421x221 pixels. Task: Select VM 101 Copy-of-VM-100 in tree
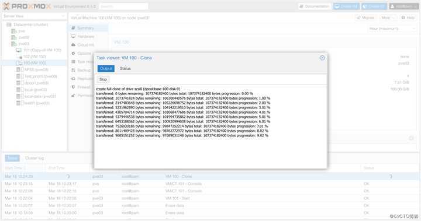pos(39,50)
